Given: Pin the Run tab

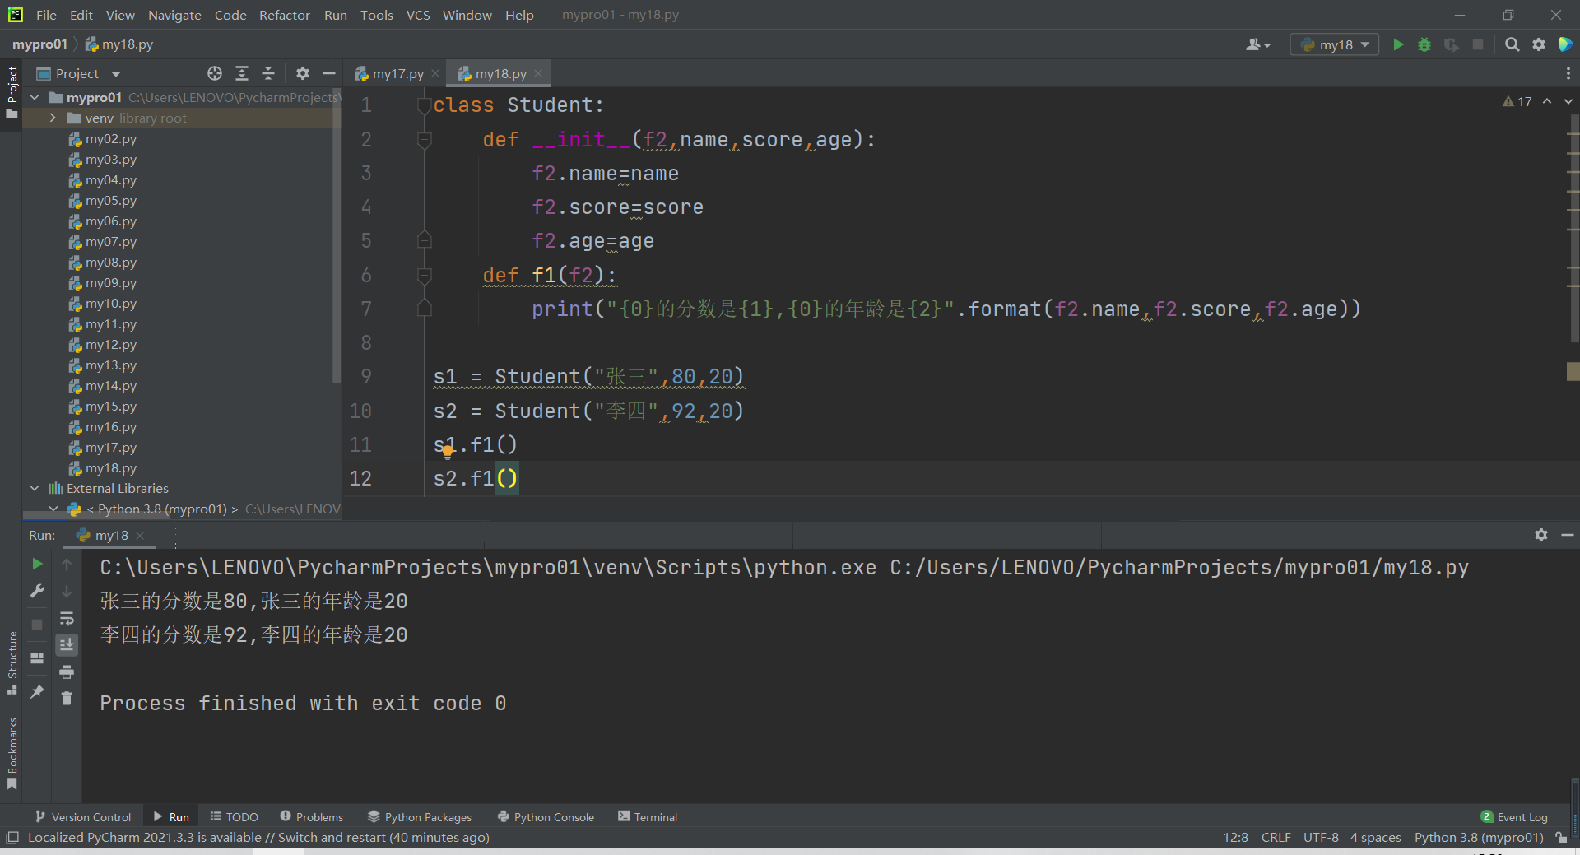Looking at the screenshot, I should tap(37, 692).
